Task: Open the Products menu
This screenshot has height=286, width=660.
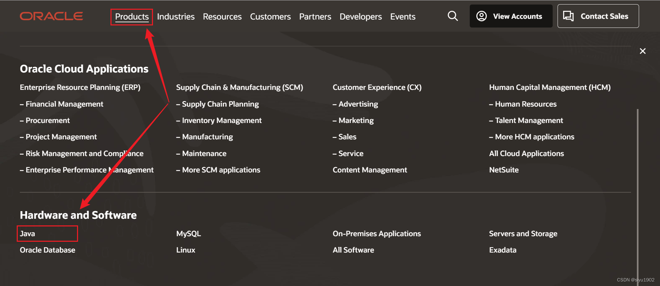Action: point(132,17)
